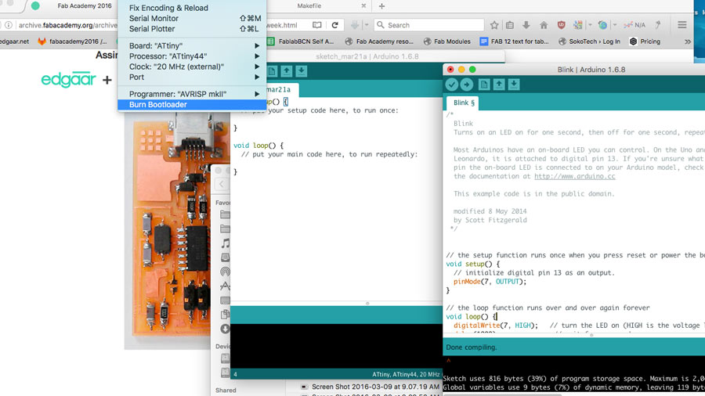Image resolution: width=705 pixels, height=396 pixels.
Task: Select Blink § sketch tab
Action: pyautogui.click(x=464, y=103)
